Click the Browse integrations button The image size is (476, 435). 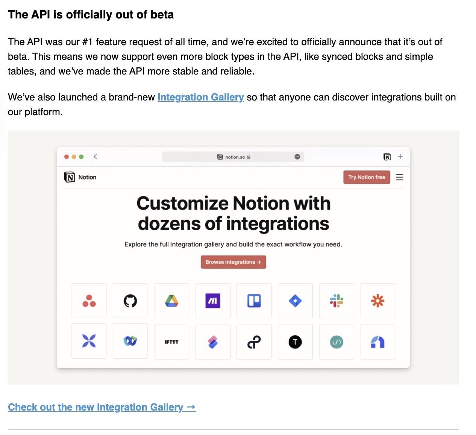pos(233,262)
